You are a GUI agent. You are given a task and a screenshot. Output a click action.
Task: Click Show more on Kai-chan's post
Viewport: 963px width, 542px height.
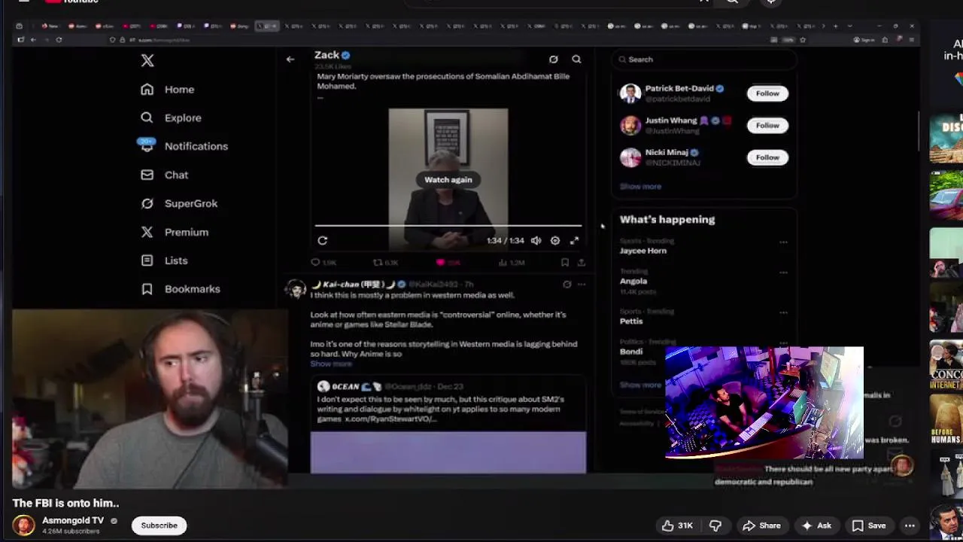coord(330,364)
